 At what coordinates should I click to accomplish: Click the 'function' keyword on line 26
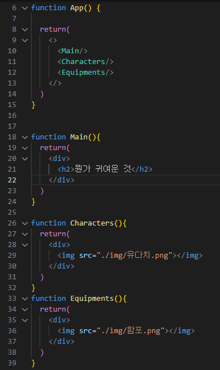click(x=49, y=223)
